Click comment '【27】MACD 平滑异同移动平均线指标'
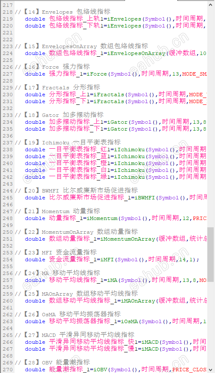Screen dimensions: 215x373 pos(75,335)
